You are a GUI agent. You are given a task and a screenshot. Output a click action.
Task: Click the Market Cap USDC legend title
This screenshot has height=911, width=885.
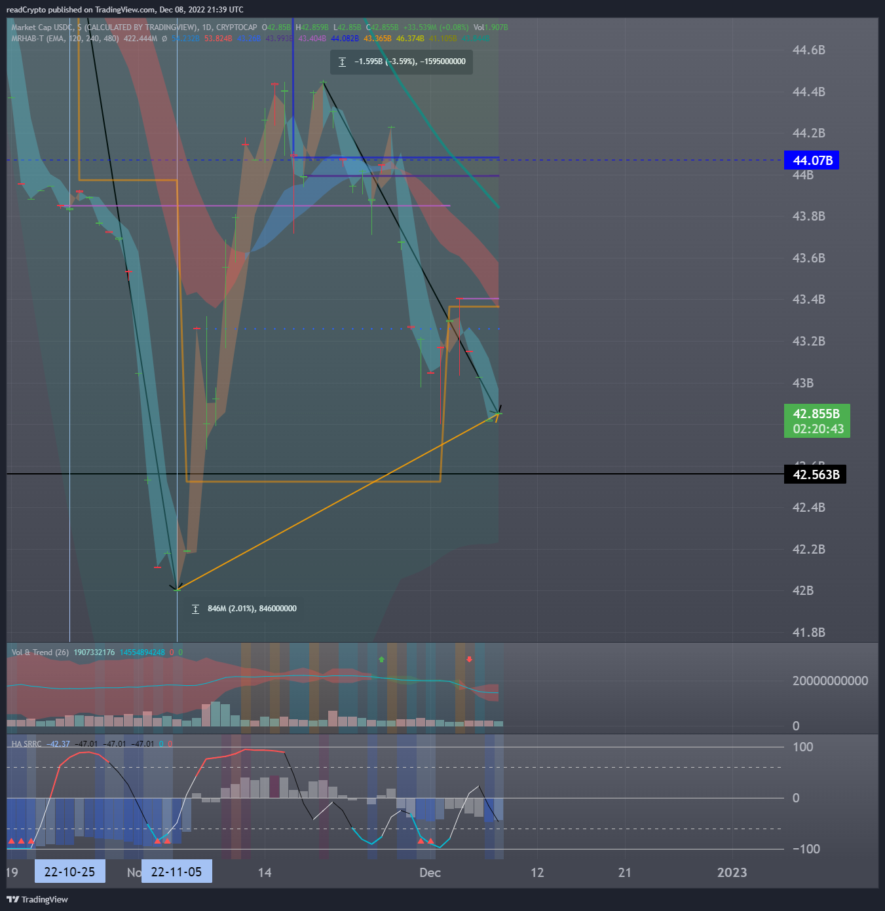click(x=43, y=27)
